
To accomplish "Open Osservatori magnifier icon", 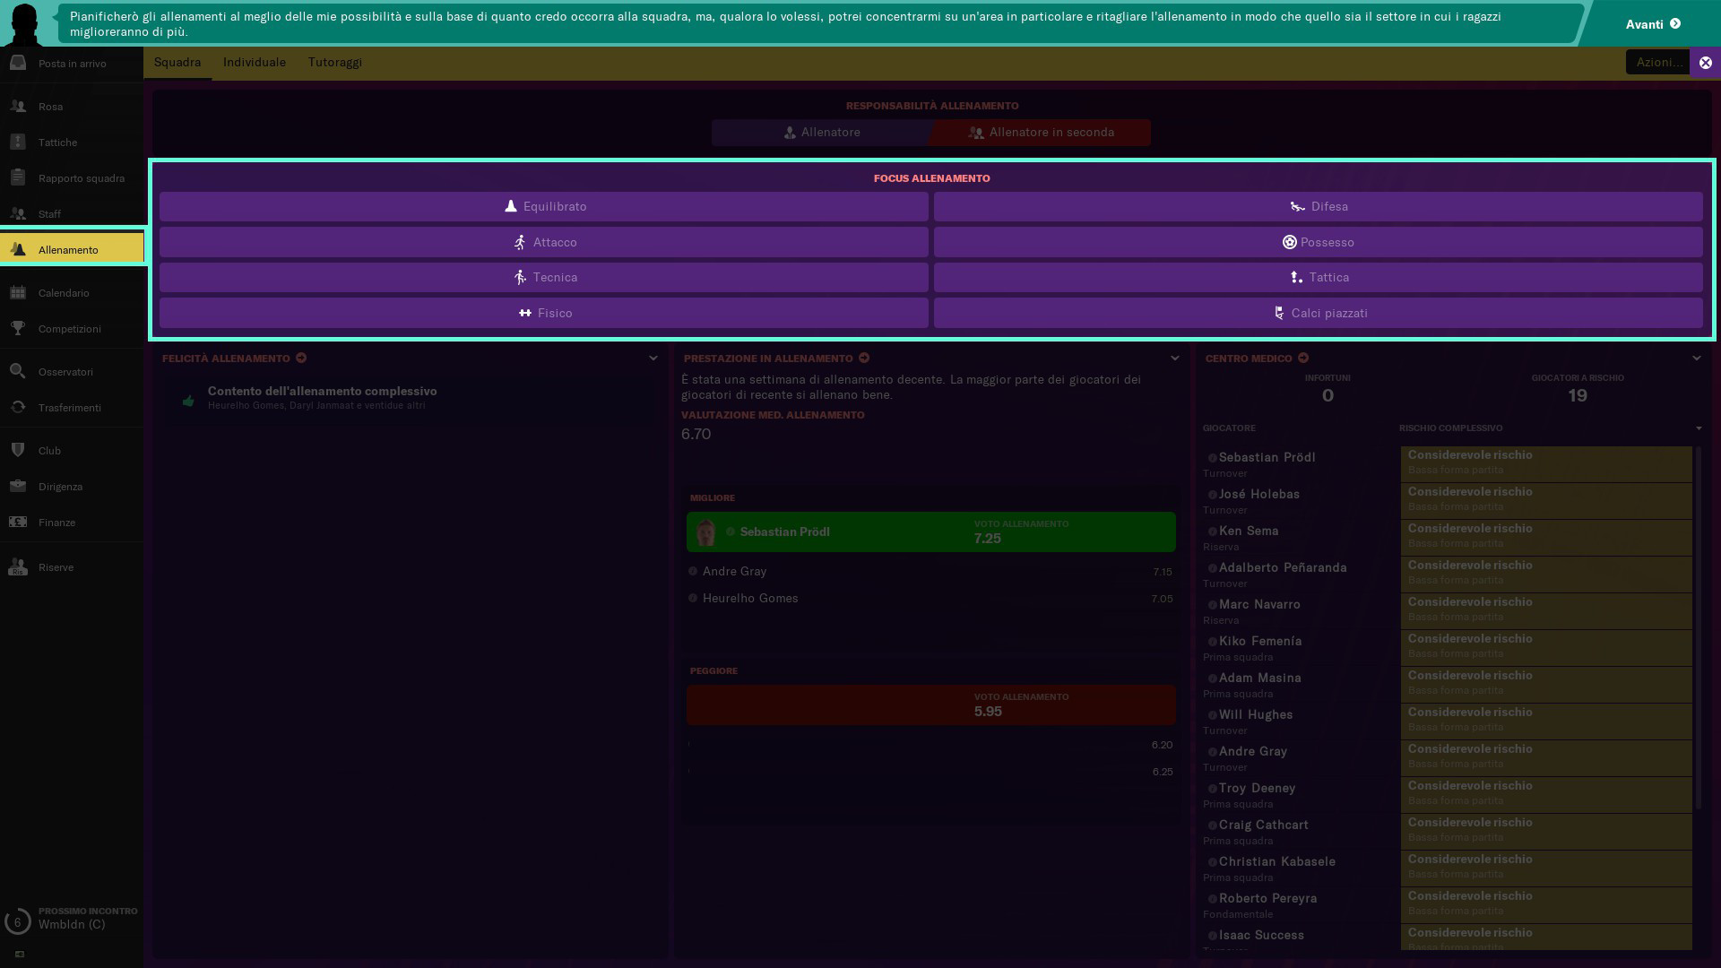I will tap(18, 371).
